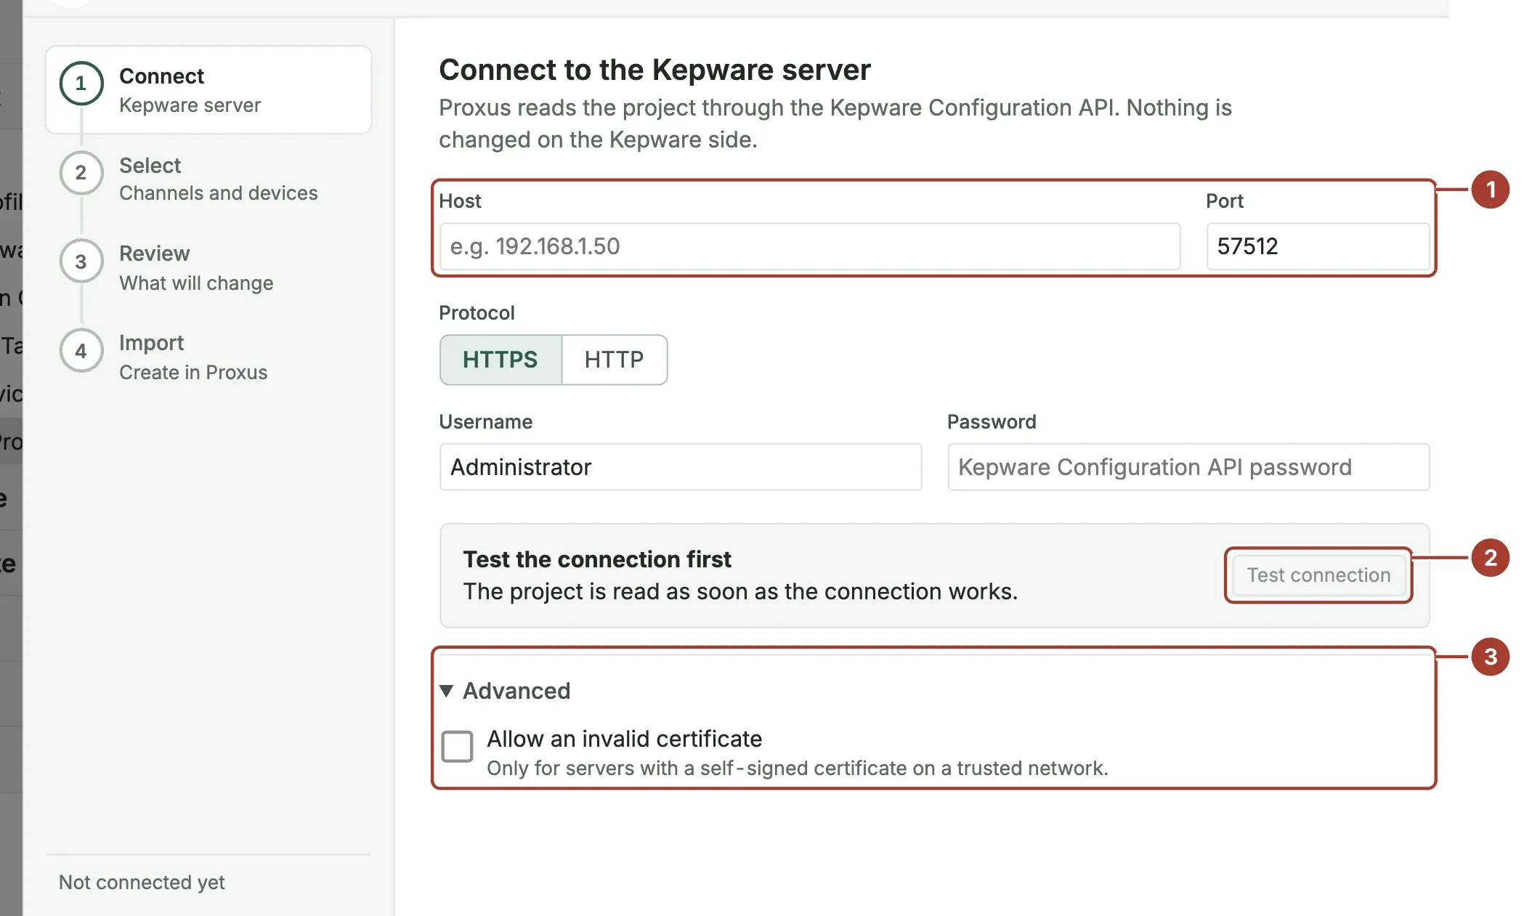Click the Port field showing 57512
1532x916 pixels.
(x=1317, y=246)
